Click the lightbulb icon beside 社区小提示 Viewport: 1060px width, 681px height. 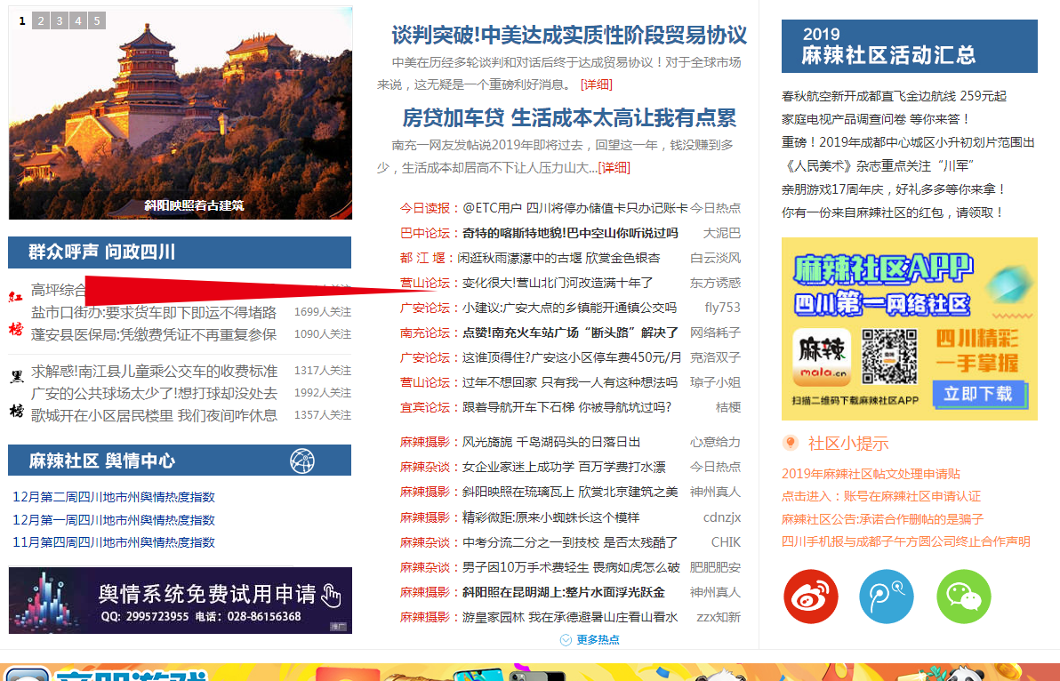pos(790,444)
